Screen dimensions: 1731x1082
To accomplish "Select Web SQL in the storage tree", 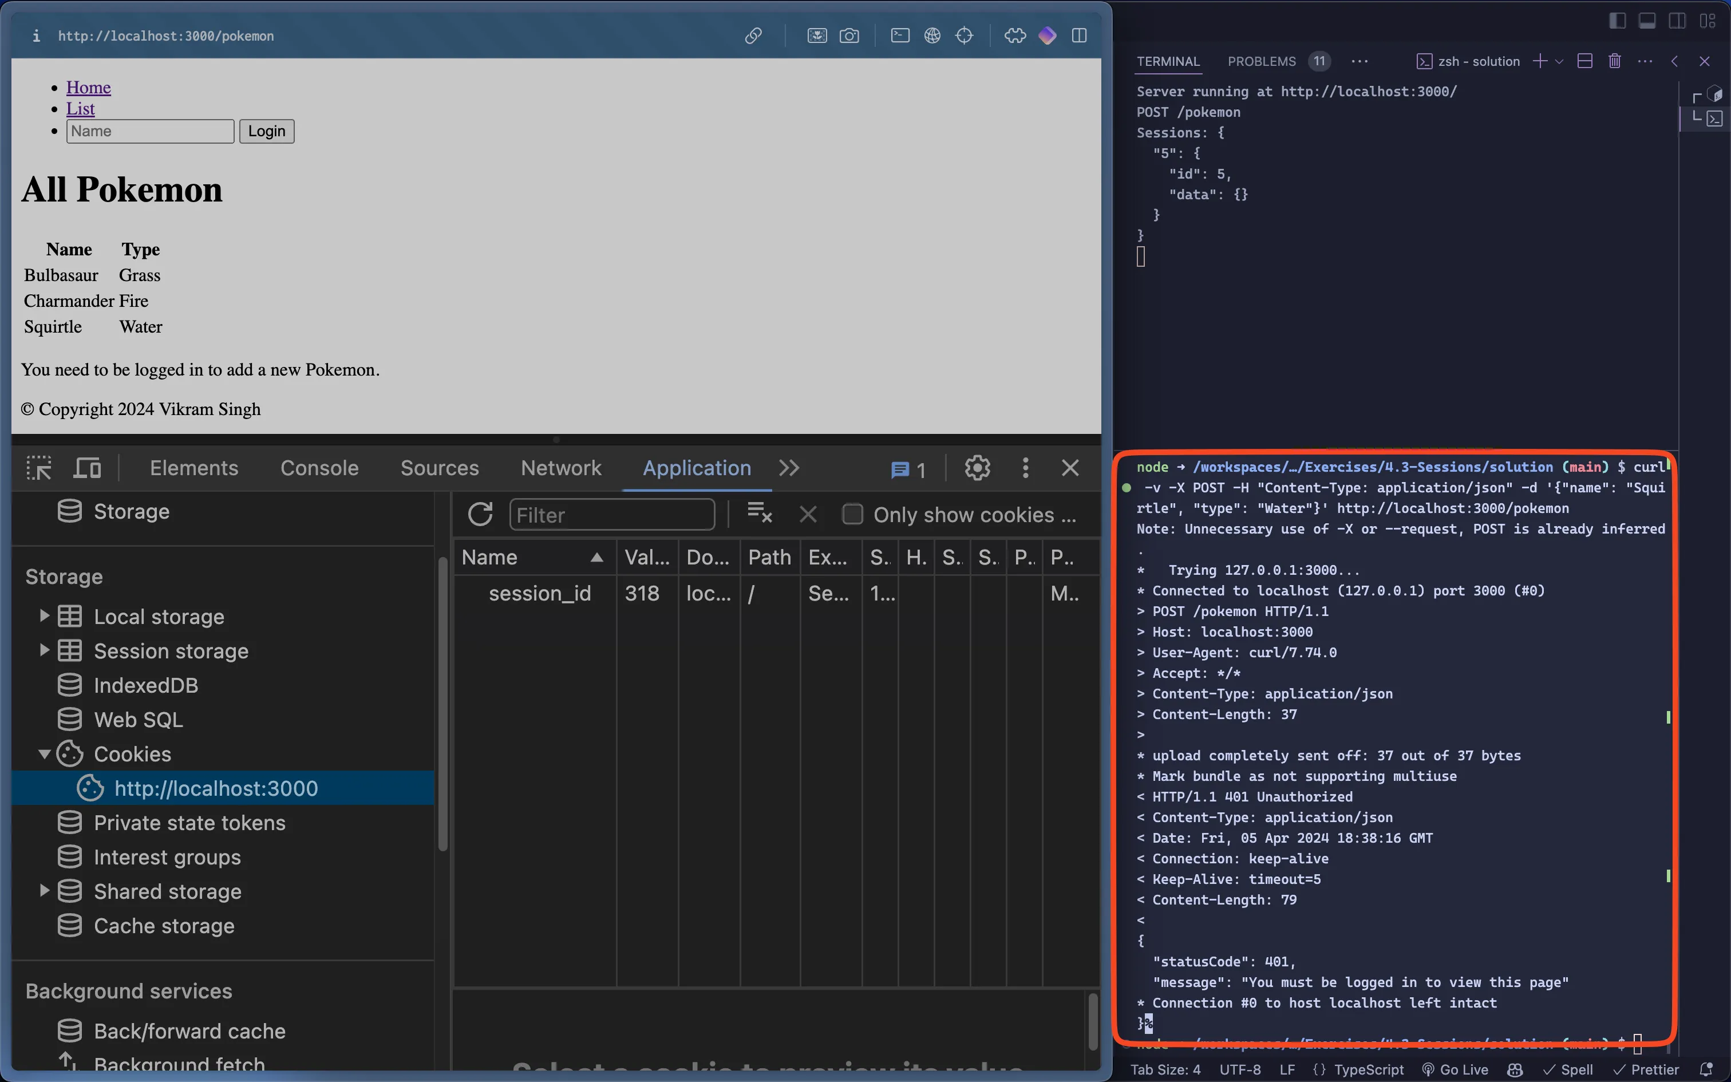I will pyautogui.click(x=138, y=719).
